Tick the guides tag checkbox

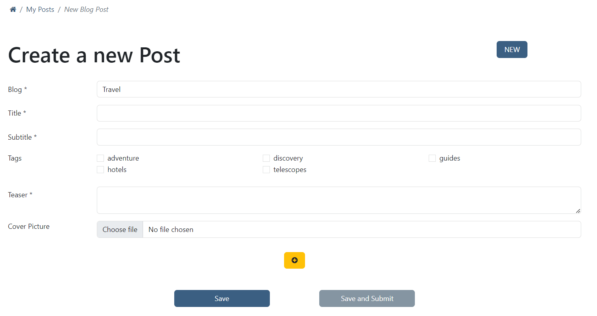[x=432, y=158]
